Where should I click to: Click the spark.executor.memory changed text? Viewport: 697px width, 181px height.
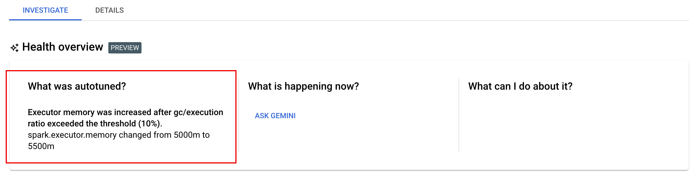tap(119, 135)
